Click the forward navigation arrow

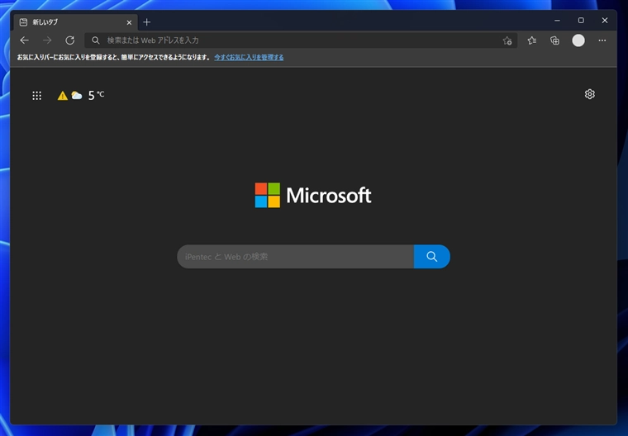(47, 40)
